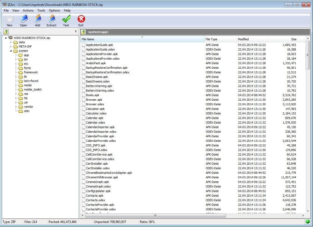The image size is (313, 227).
Task: Expand the vendor folder node
Action: tap(16, 107)
